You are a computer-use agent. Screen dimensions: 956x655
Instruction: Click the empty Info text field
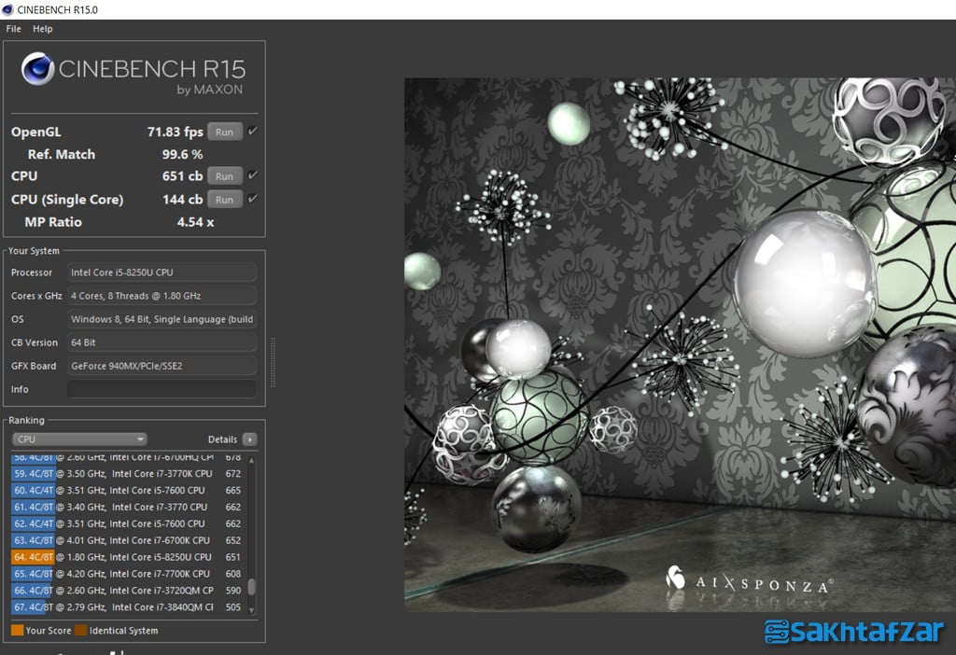point(162,389)
